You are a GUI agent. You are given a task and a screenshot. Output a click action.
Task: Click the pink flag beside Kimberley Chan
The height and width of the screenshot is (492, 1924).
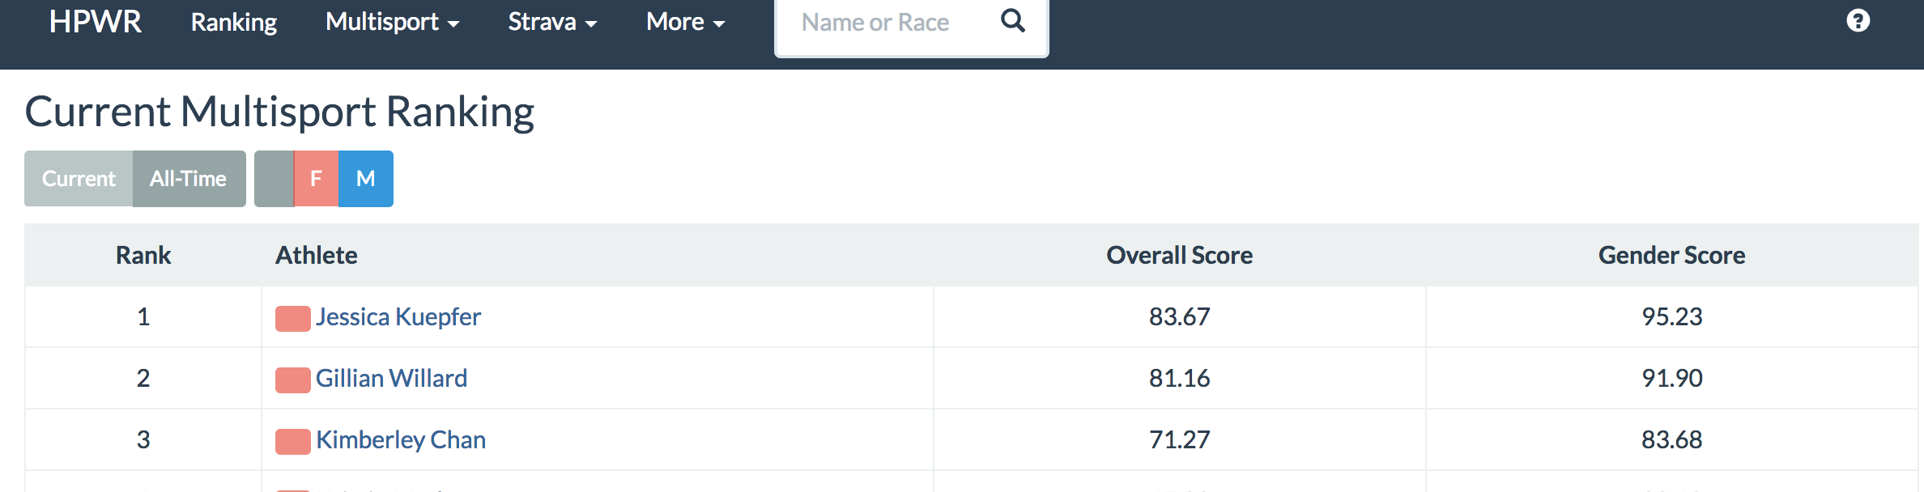(x=292, y=442)
